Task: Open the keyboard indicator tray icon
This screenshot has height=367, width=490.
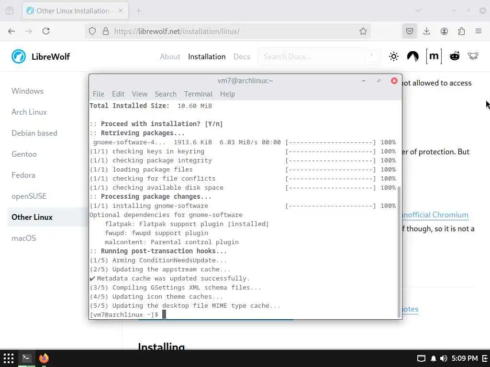Action: (x=421, y=358)
